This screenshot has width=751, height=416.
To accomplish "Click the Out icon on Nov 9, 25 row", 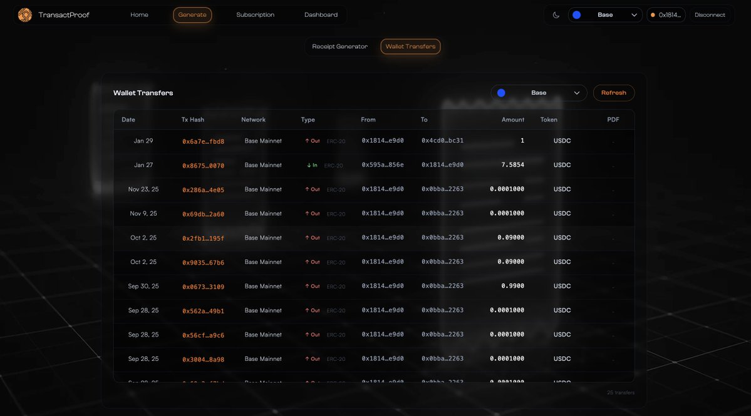I will 307,214.
